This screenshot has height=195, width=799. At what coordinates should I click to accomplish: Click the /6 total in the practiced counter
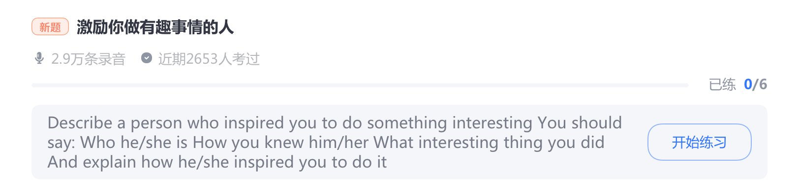(x=760, y=85)
